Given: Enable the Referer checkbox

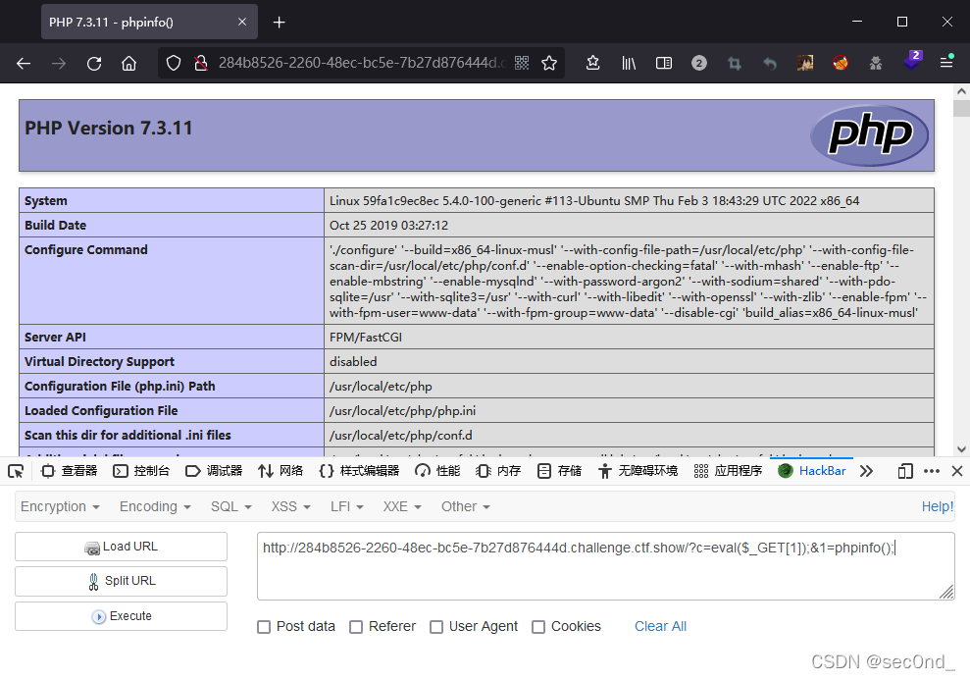Looking at the screenshot, I should point(356,627).
